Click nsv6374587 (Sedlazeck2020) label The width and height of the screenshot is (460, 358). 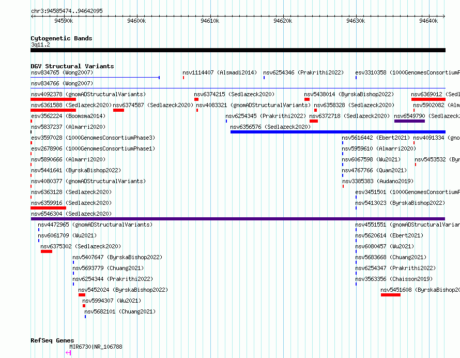[153, 105]
